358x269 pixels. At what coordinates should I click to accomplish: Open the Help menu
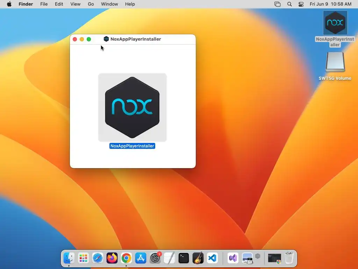pyautogui.click(x=130, y=4)
